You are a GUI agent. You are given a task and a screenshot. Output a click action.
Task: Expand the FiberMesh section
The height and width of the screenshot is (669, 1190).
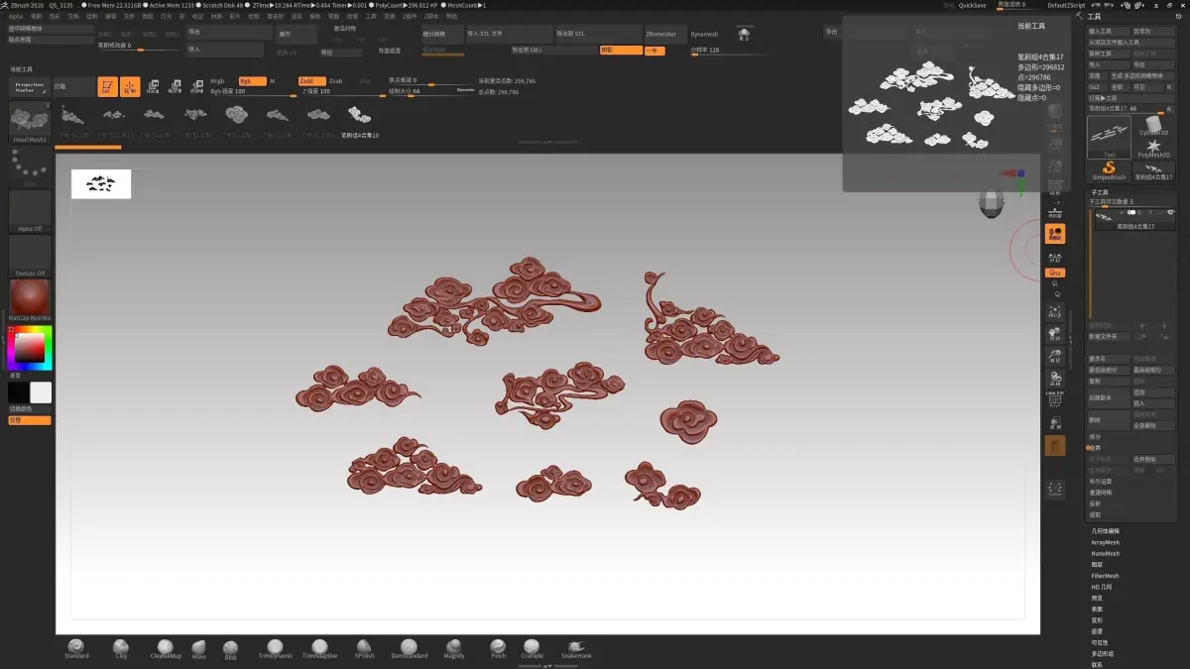point(1105,576)
